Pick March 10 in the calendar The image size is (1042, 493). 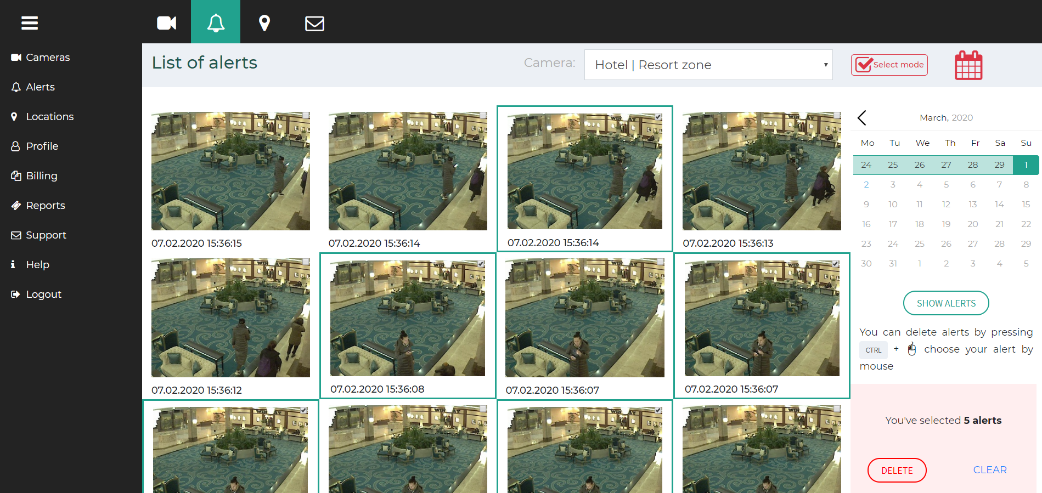pyautogui.click(x=893, y=204)
